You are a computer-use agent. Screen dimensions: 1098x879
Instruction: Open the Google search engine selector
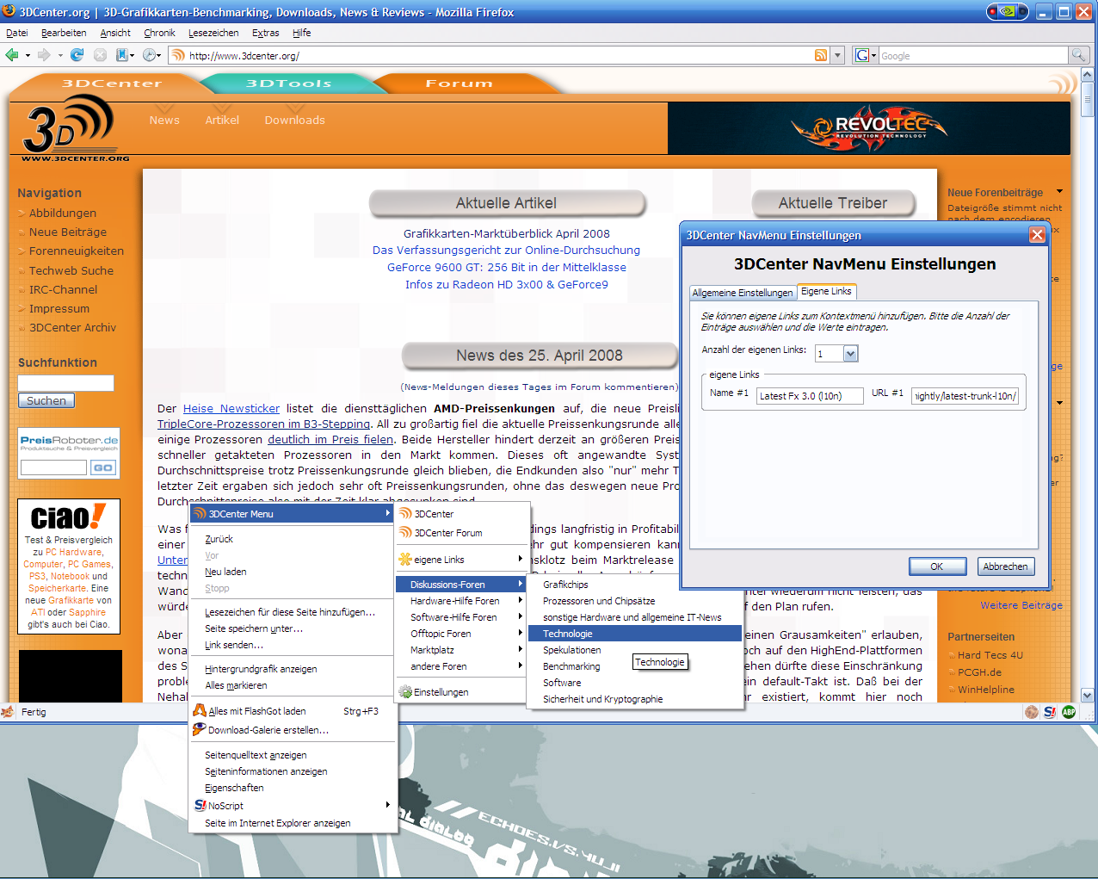tap(865, 55)
